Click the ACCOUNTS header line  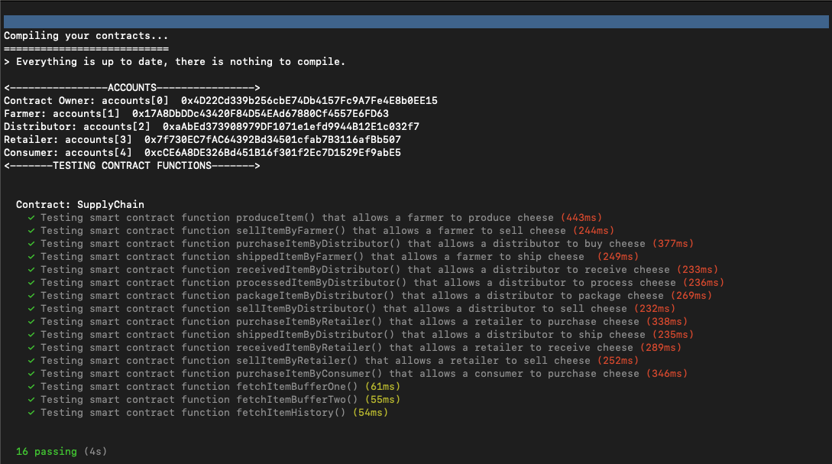point(132,88)
